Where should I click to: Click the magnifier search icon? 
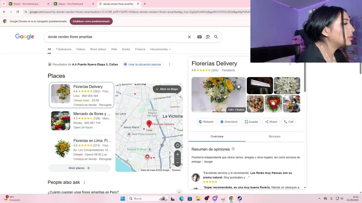(216, 37)
